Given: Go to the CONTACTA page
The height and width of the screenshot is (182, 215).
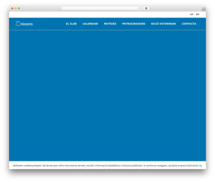Looking at the screenshot, I should coord(189,24).
